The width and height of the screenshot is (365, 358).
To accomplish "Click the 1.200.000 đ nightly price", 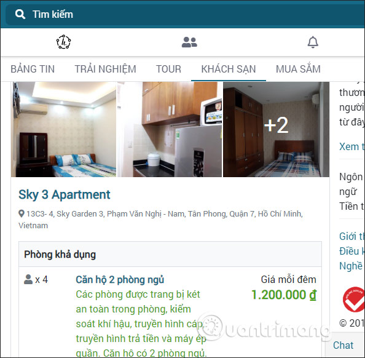I will tap(284, 295).
